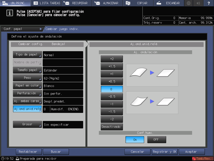
Task: Open Aj. ambas caras setting
Action: pos(27,101)
